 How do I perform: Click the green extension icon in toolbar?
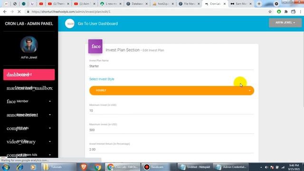279,12
